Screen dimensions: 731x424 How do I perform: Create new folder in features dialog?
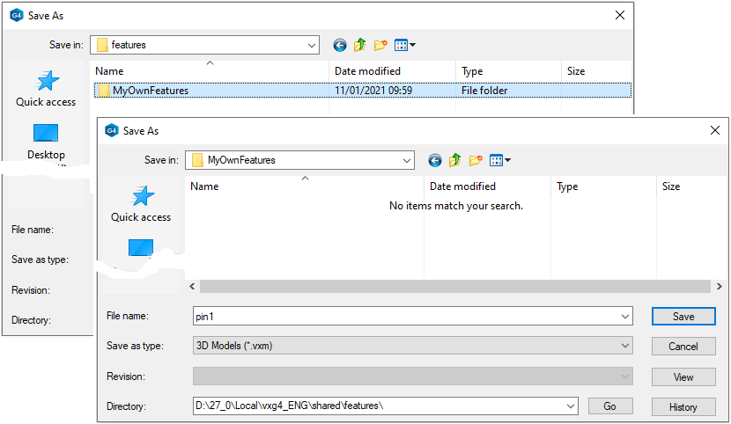[380, 45]
